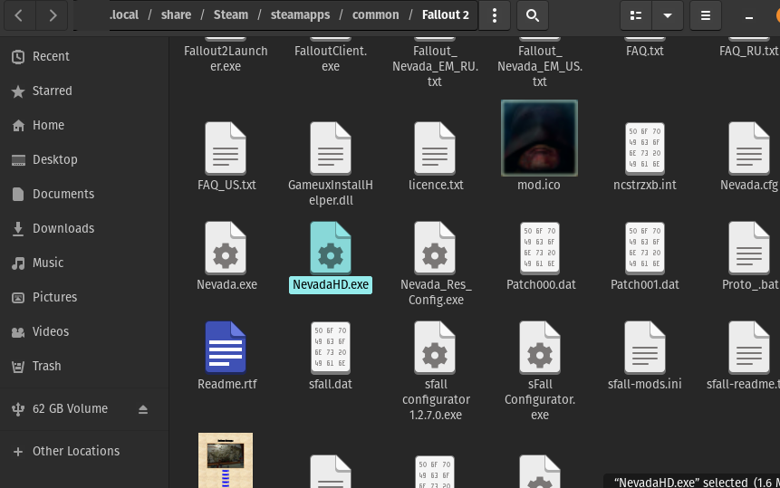Select the Readme.rtf blue document icon
The width and height of the screenshot is (780, 488).
226,347
